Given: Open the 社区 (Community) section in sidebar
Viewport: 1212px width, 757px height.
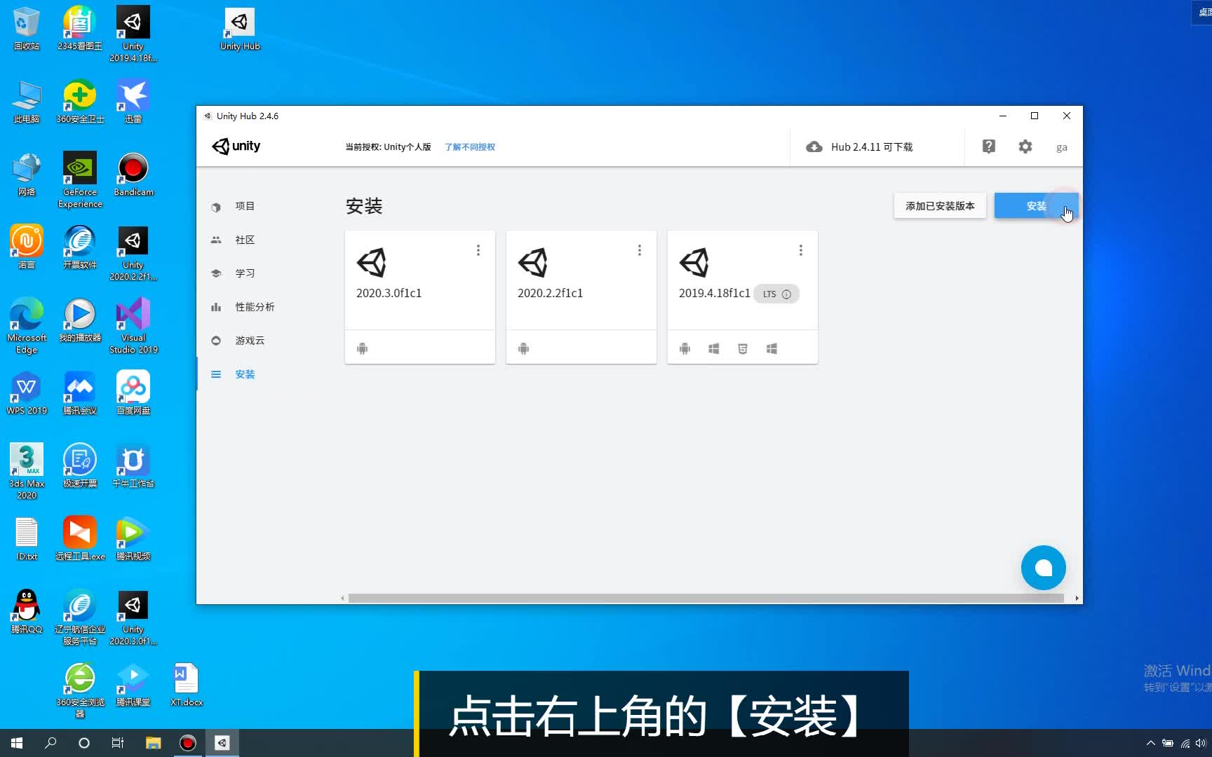Looking at the screenshot, I should 243,239.
